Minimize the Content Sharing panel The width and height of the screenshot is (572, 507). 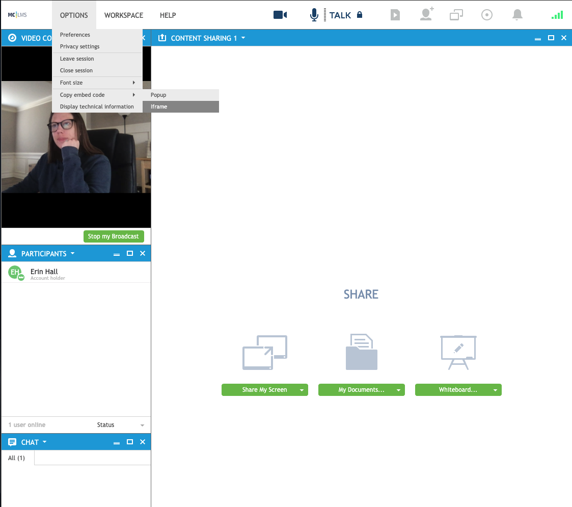click(538, 38)
